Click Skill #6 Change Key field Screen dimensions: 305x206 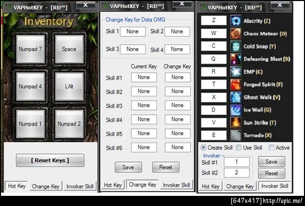[177, 147]
